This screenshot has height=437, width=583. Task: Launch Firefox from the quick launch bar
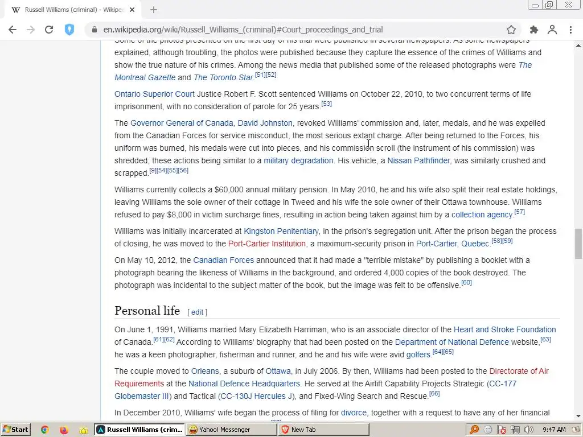(x=64, y=430)
